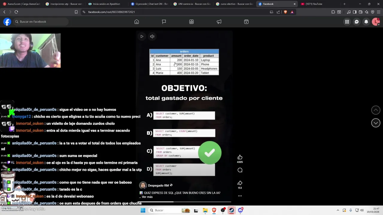Show hidden system tray icons
This screenshot has width=383, height=215.
[338, 210]
